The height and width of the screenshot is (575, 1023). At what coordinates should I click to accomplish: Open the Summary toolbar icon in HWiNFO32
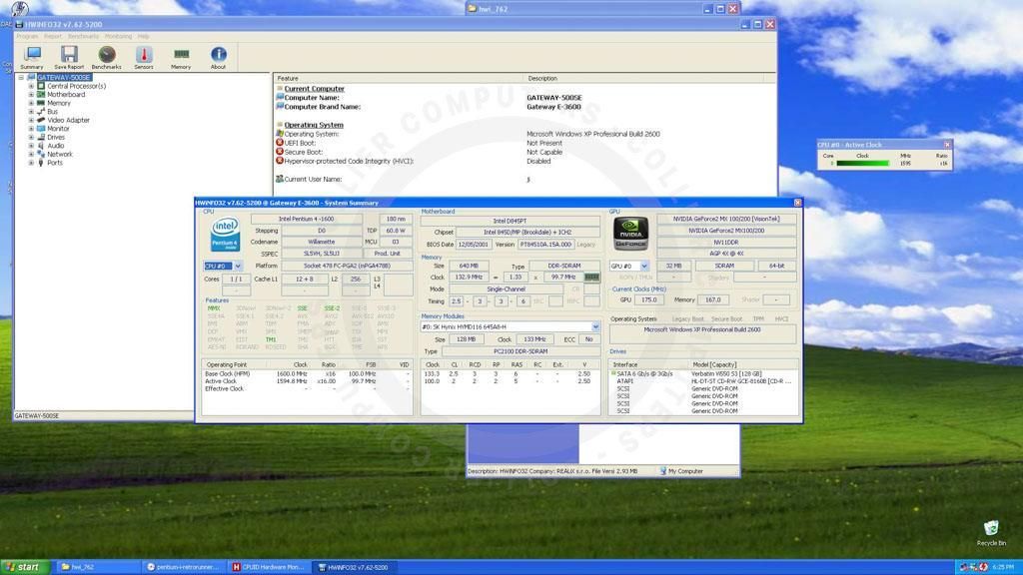(x=31, y=55)
